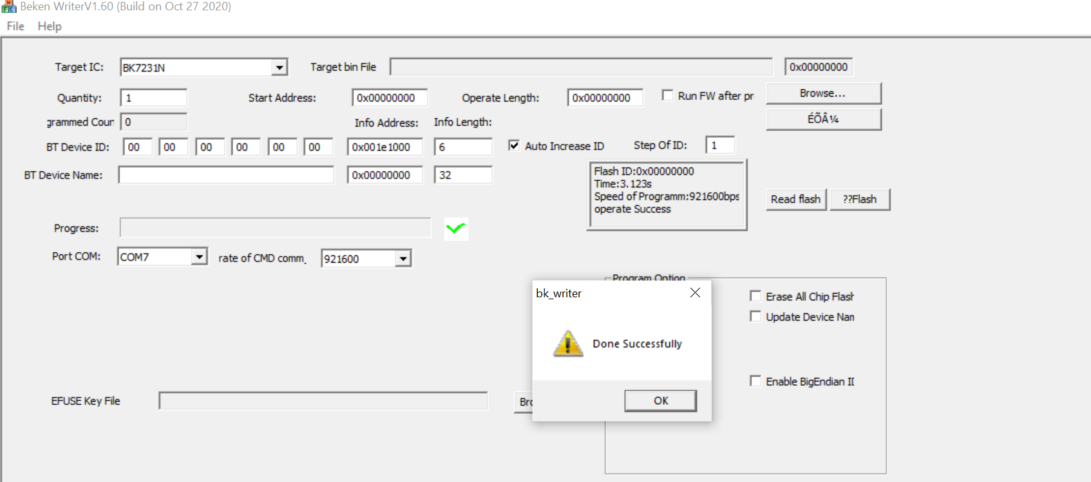Image resolution: width=1091 pixels, height=482 pixels.
Task: Enable Update Device Name option
Action: (x=755, y=317)
